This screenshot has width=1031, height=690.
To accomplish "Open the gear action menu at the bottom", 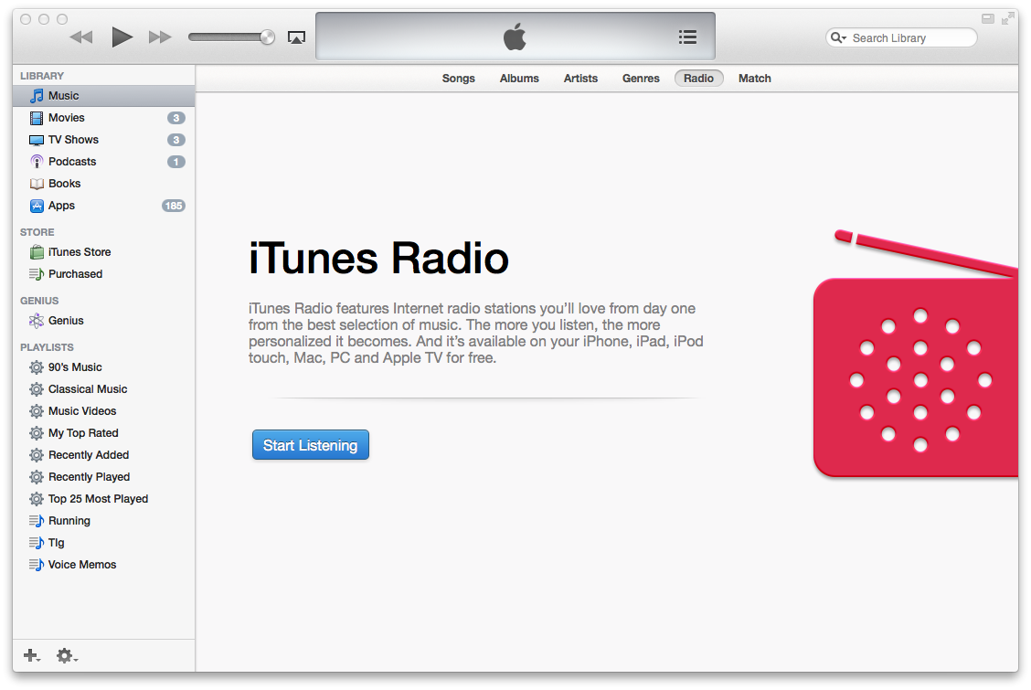I will coord(65,655).
